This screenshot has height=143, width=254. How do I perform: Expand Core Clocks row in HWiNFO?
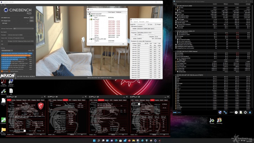(x=176, y=11)
